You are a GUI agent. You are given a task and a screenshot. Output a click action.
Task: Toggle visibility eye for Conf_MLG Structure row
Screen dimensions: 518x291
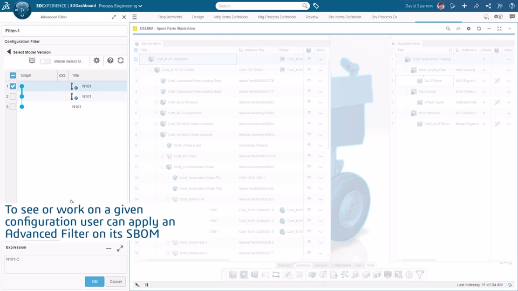pos(309,102)
